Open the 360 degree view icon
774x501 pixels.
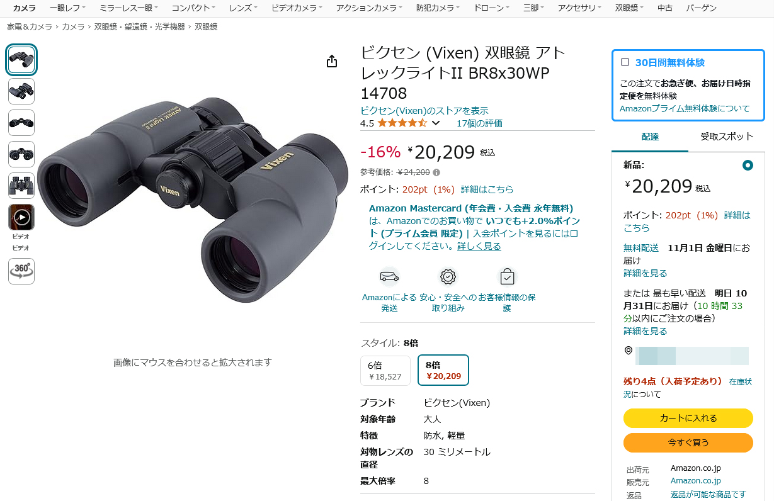(21, 271)
